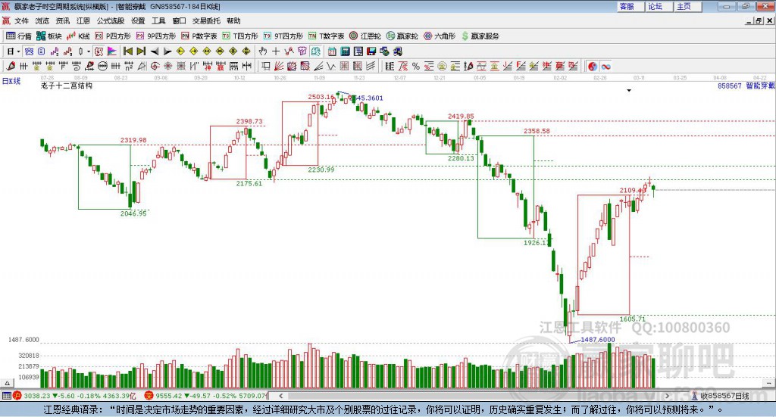Open the T四方形 tool
Screen dimensions: 776x417
[240, 36]
